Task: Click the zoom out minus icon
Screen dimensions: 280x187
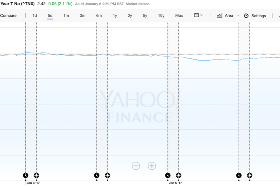Action: [136, 166]
